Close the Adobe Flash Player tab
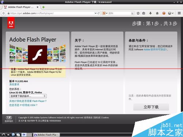The width and height of the screenshot is (183, 137). tap(37, 7)
